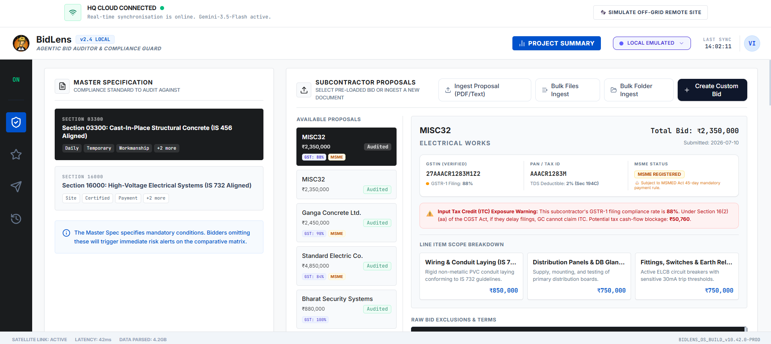Click DATA PARSED: 4.2GB in status bar
771x344 pixels.
point(143,340)
